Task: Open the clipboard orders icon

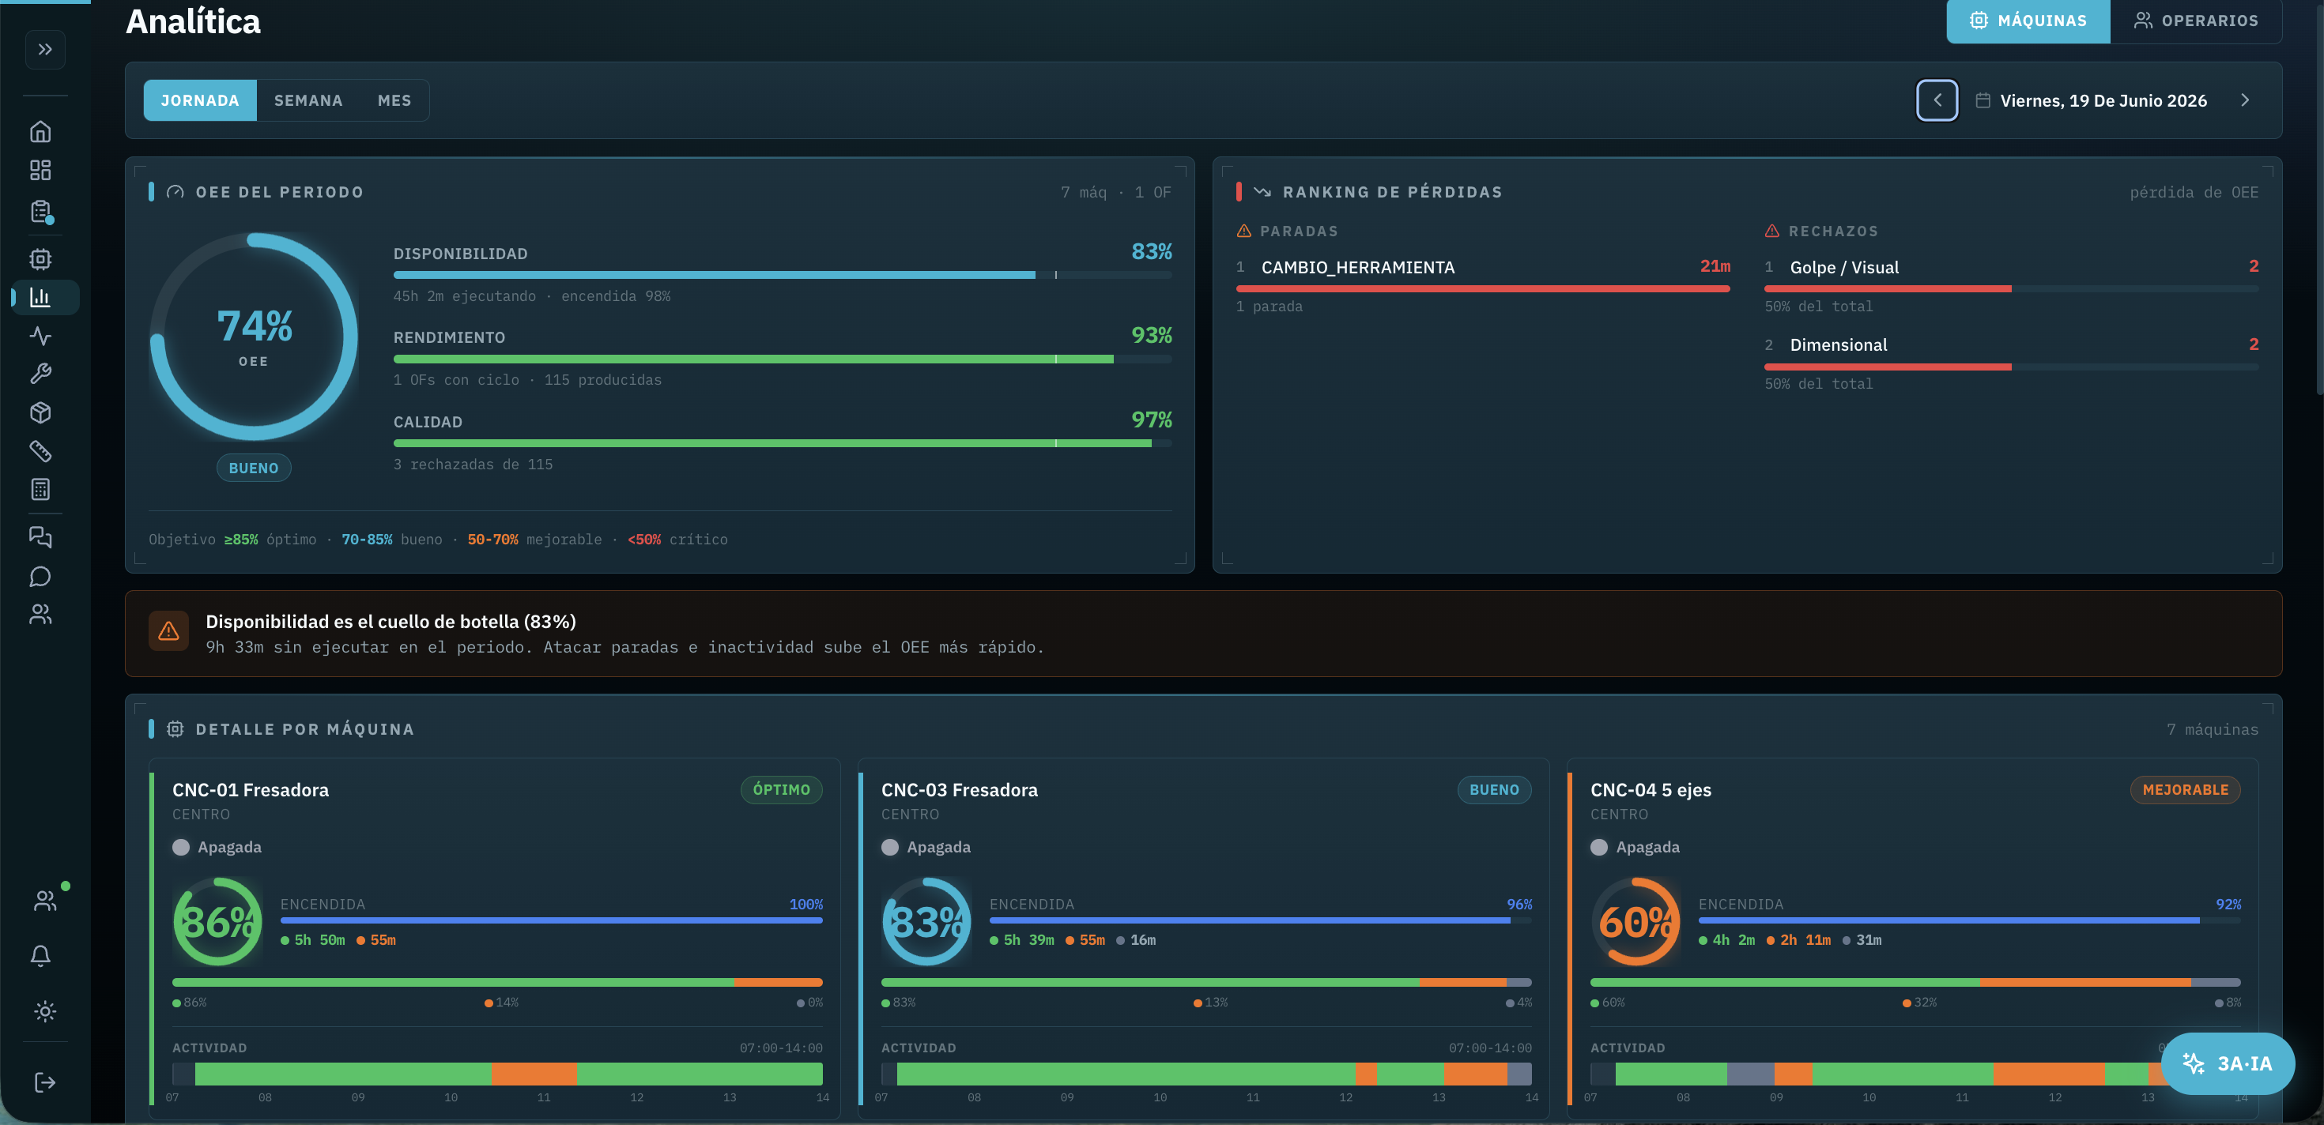Action: [x=40, y=212]
